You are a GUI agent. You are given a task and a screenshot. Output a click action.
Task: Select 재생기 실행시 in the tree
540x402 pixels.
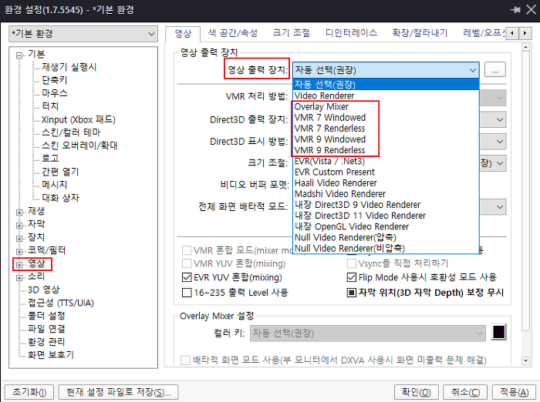point(69,67)
